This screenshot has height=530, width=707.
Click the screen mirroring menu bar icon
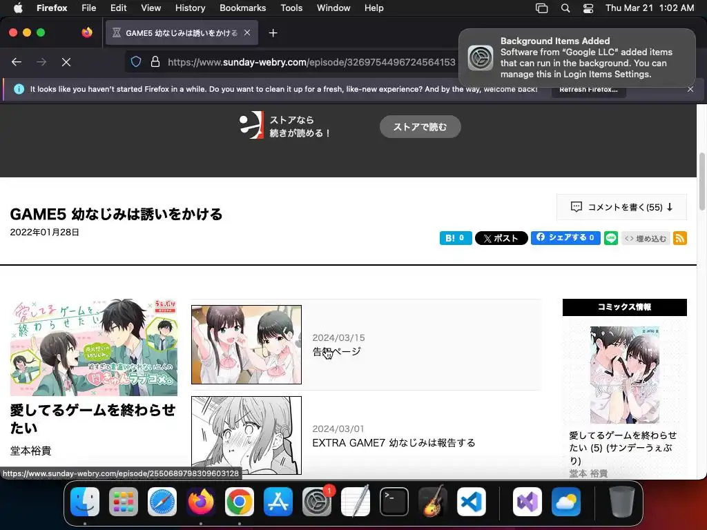541,8
